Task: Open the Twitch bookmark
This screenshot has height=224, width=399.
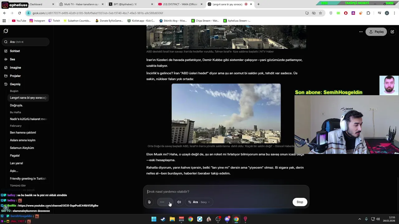Action: (54, 21)
